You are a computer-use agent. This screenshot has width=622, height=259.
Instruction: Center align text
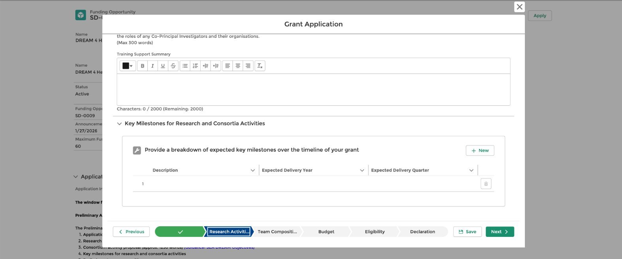point(238,66)
